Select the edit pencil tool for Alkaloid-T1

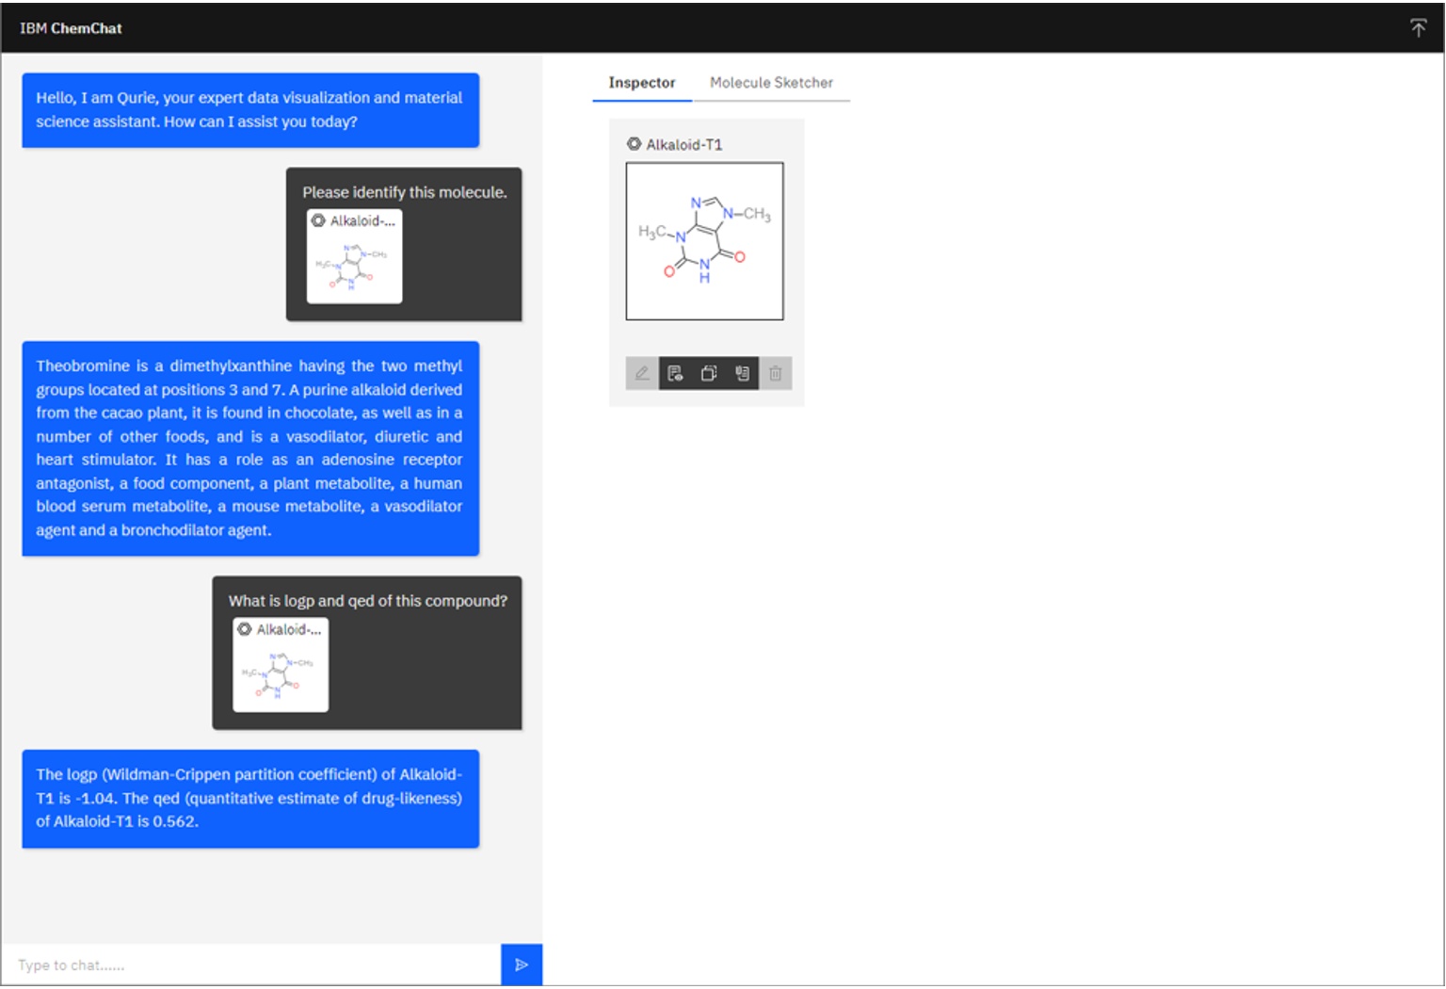pos(642,373)
